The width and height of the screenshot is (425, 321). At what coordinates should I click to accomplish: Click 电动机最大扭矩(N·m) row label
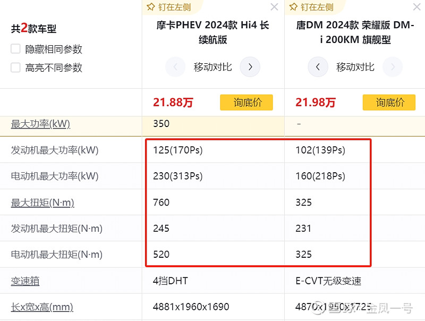(x=57, y=255)
